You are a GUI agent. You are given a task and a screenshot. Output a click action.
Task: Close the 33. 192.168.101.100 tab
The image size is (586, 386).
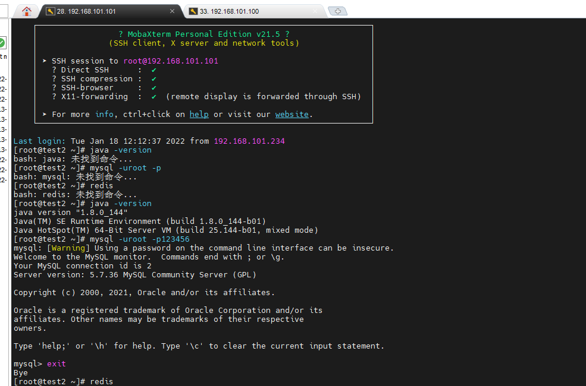pyautogui.click(x=315, y=11)
